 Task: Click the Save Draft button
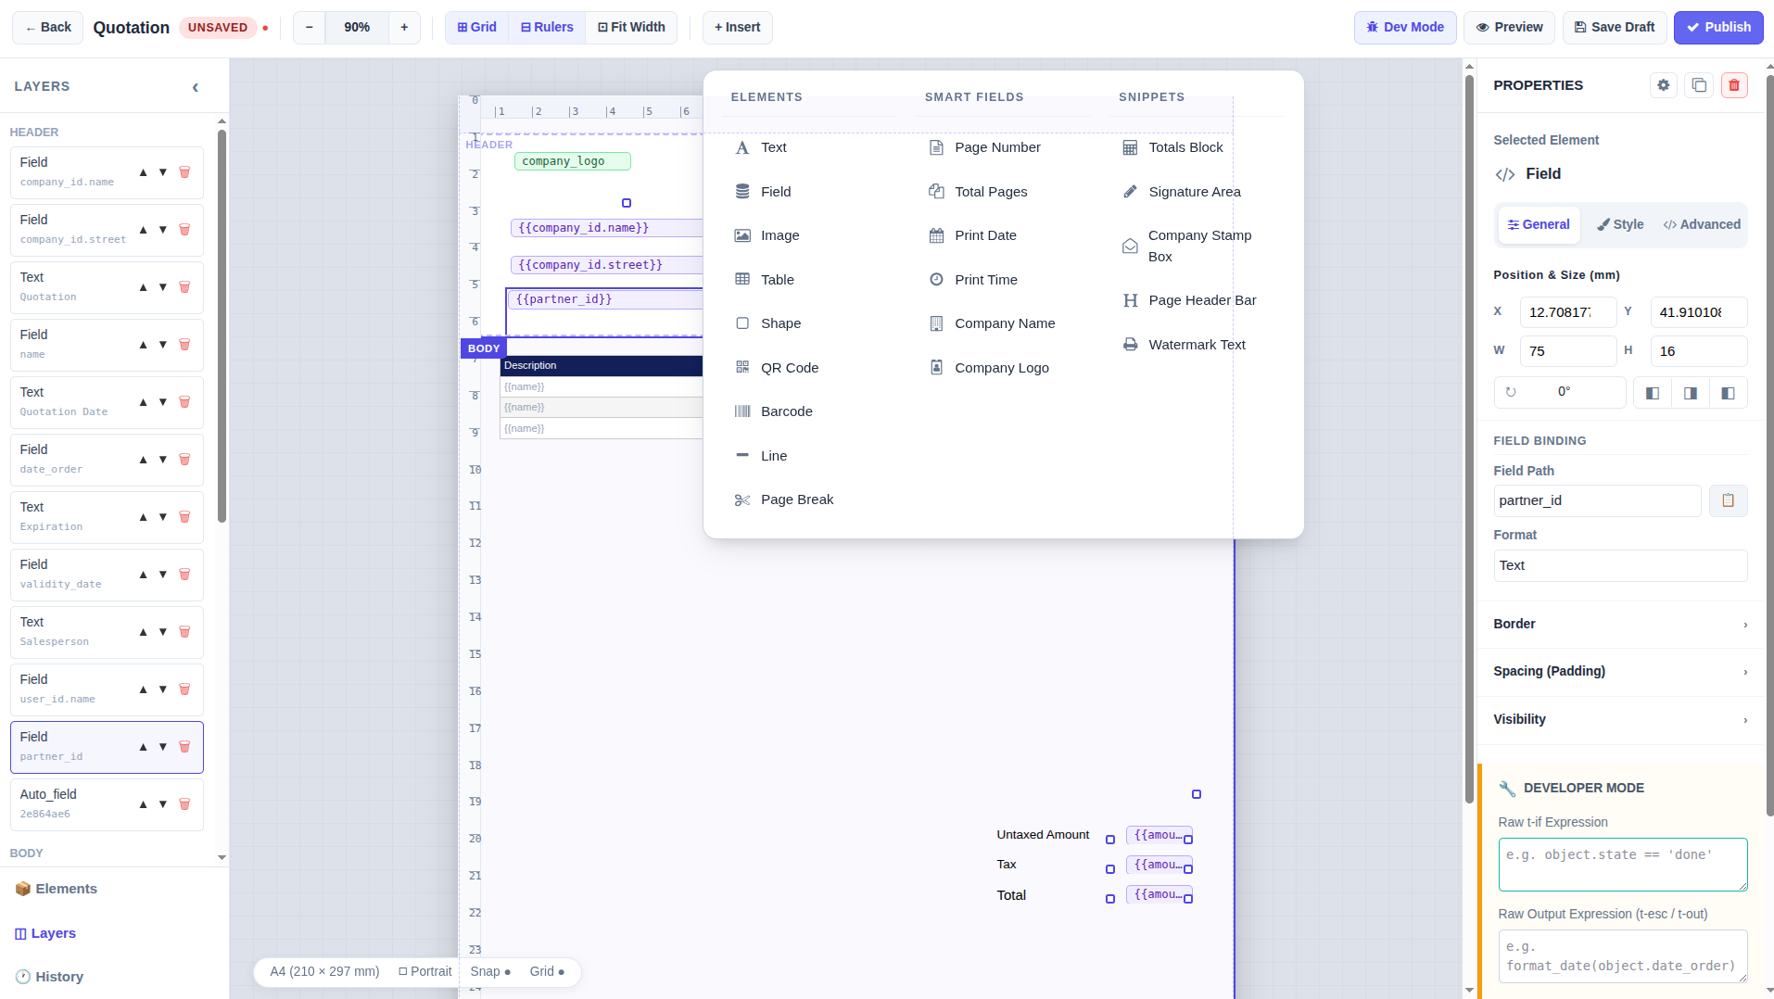click(1615, 28)
